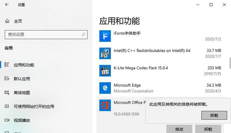Click the 设置 window title
The width and height of the screenshot is (231, 133).
tap(21, 5)
